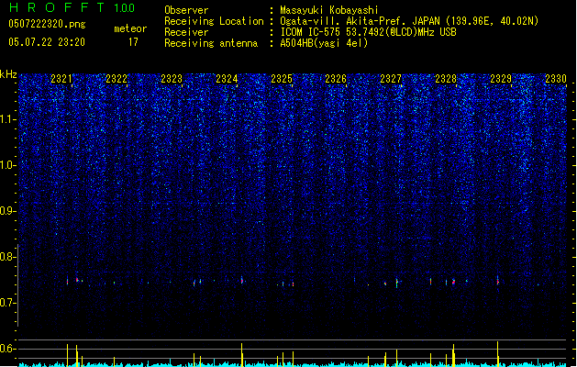
Task: Click the 2322 time marker
Action: (117, 79)
